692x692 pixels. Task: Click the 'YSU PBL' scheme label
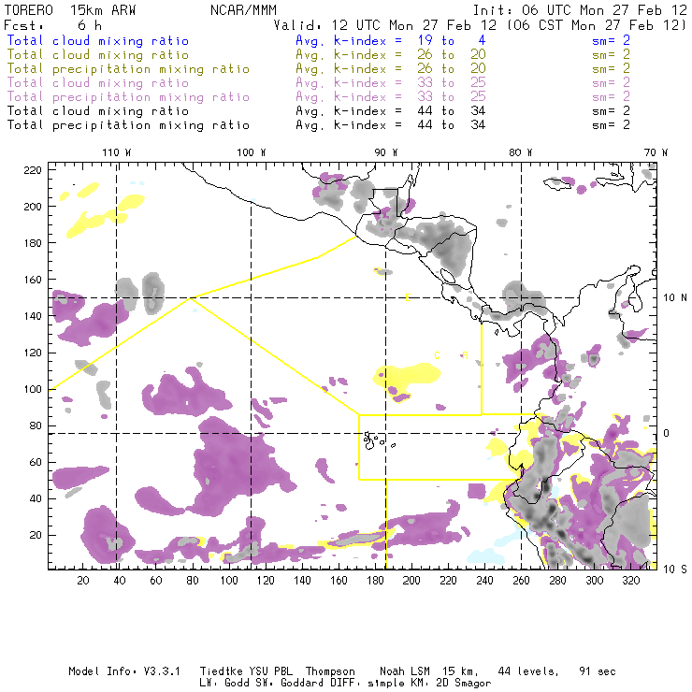click(270, 671)
